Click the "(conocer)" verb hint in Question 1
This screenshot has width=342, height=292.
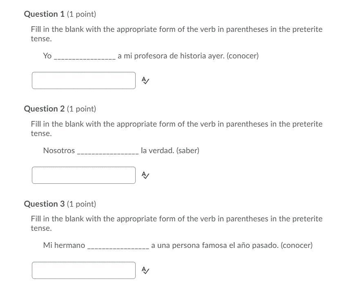[243, 56]
